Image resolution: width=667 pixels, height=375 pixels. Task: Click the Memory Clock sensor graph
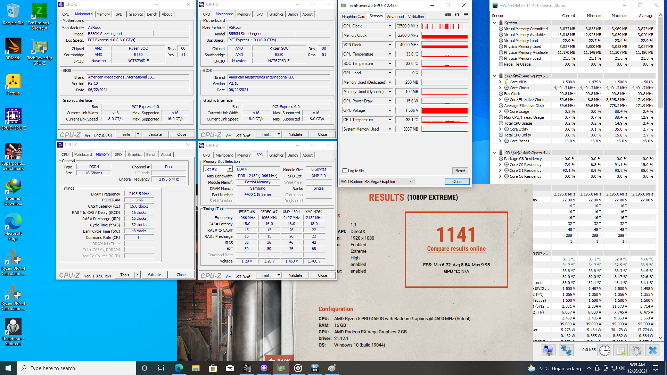pos(444,35)
